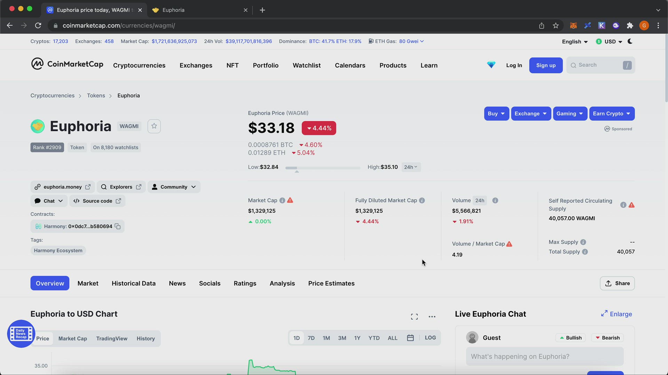
Task: Bookmark this page with star icon
Action: [556, 25]
